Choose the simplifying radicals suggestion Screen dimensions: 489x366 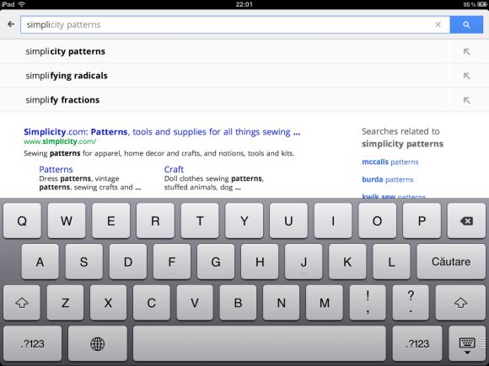[x=225, y=76]
